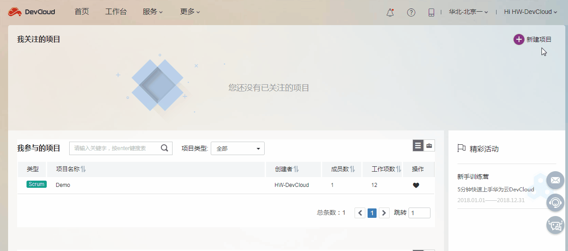
Task: Sort by 创建者 column arrows
Action: click(x=296, y=169)
